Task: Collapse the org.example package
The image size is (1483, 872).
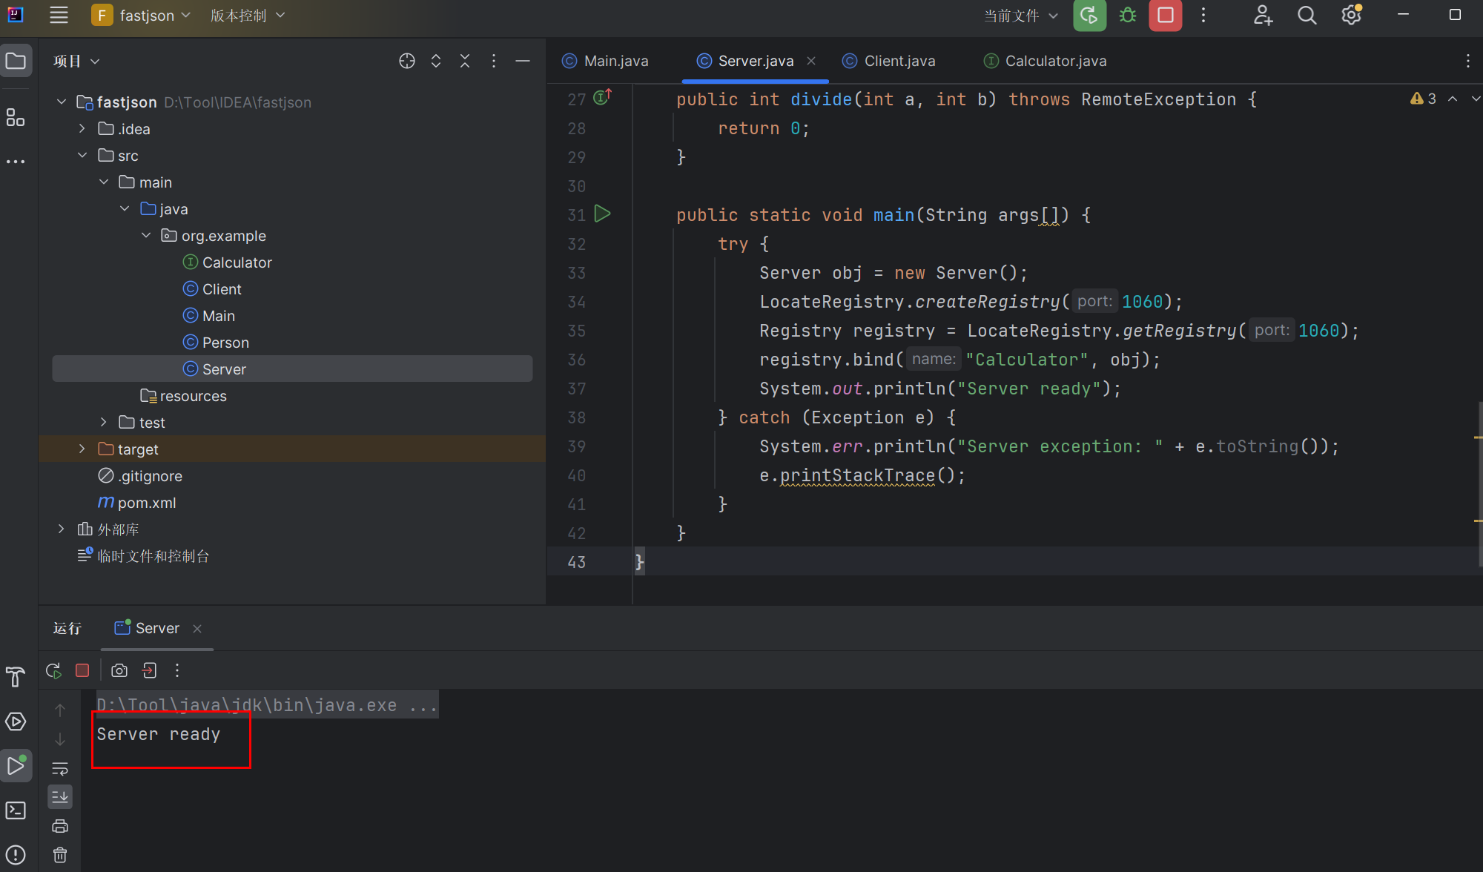Action: click(146, 235)
